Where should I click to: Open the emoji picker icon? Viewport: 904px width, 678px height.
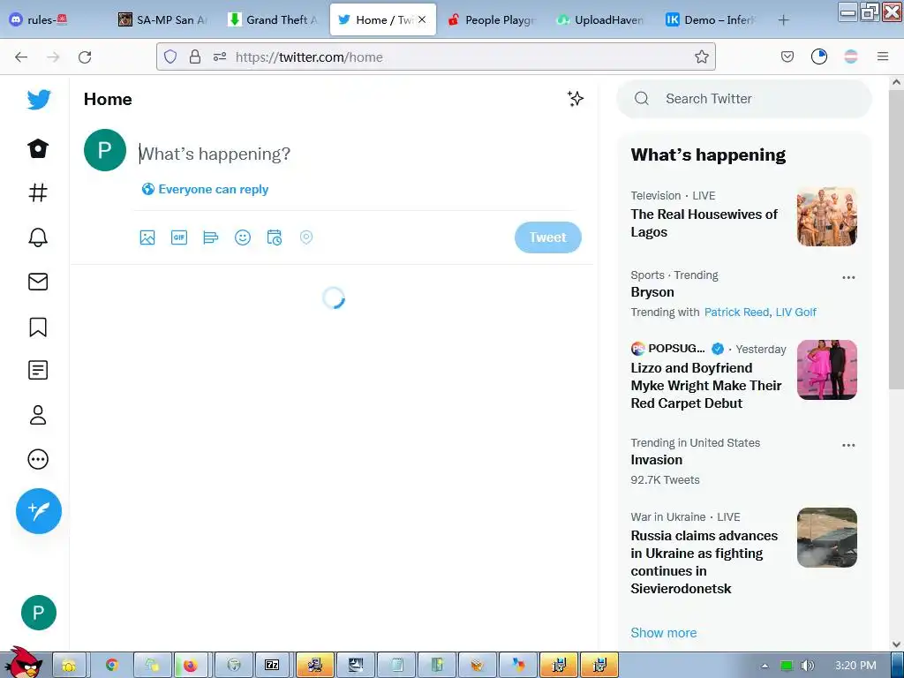point(243,237)
